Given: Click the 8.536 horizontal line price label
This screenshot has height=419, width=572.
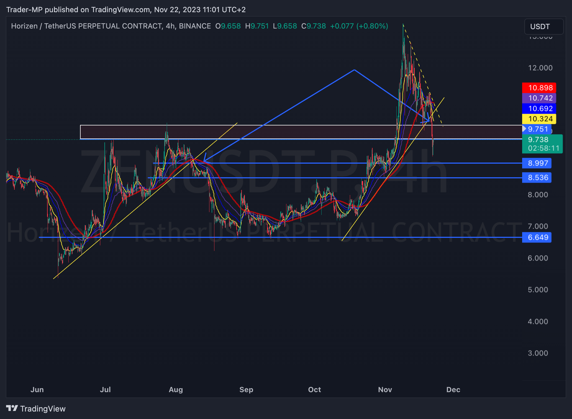Looking at the screenshot, I should (x=537, y=178).
